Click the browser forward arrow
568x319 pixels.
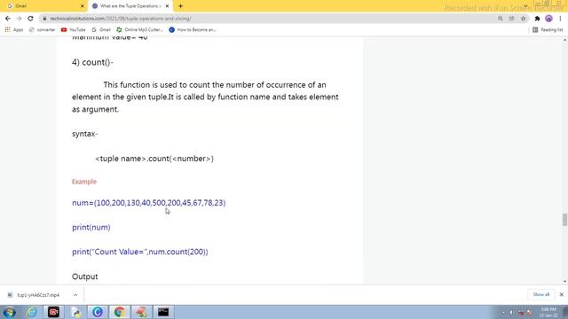click(20, 19)
